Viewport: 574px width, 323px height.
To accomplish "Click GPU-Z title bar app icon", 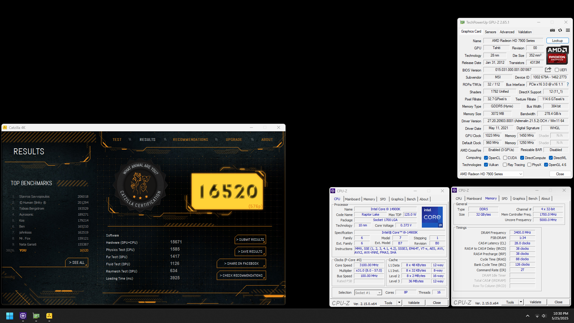I will click(x=462, y=22).
